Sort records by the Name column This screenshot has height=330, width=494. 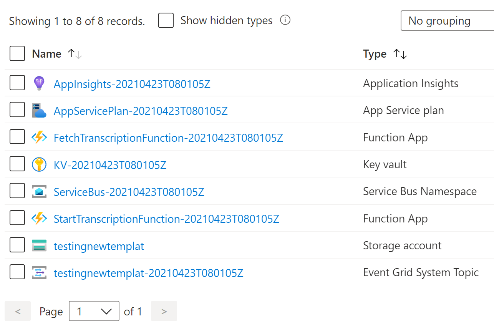pos(47,54)
